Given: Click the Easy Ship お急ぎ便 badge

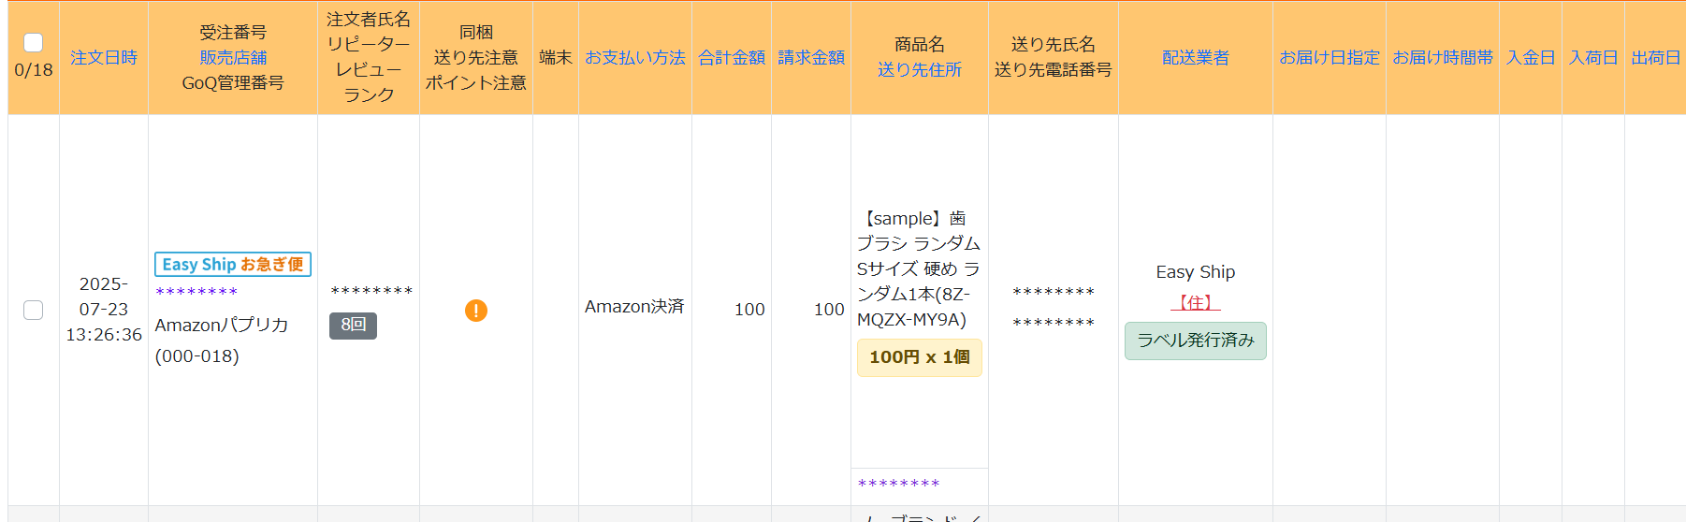Looking at the screenshot, I should 233,265.
